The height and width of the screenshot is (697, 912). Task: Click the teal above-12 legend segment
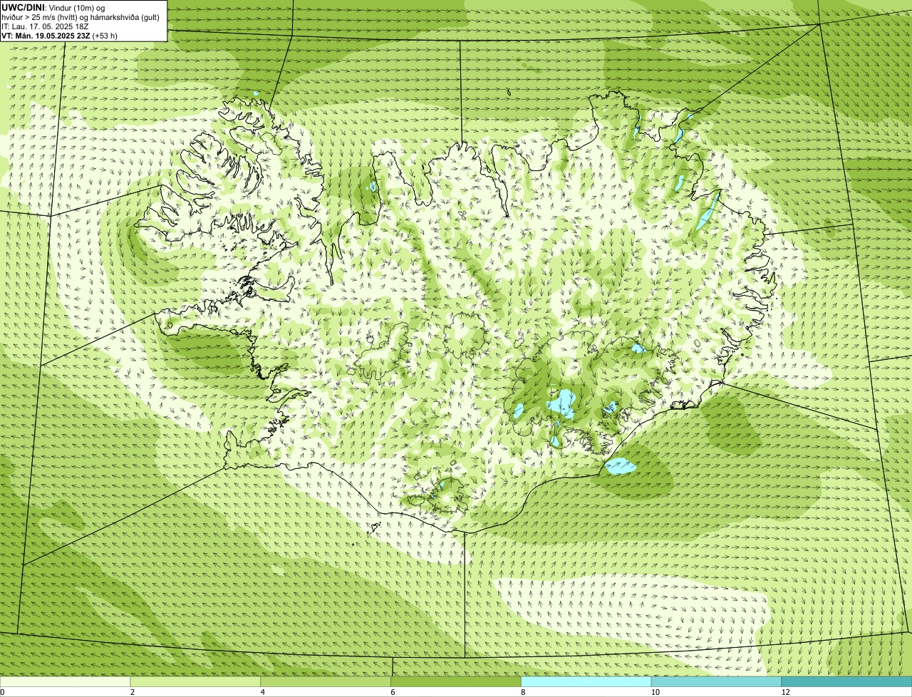846,682
